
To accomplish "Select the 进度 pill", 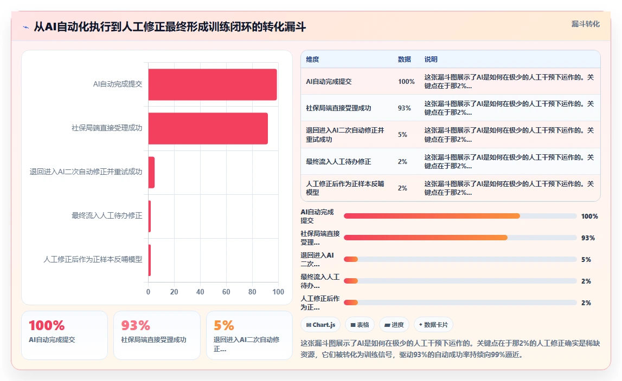I will click(x=394, y=325).
